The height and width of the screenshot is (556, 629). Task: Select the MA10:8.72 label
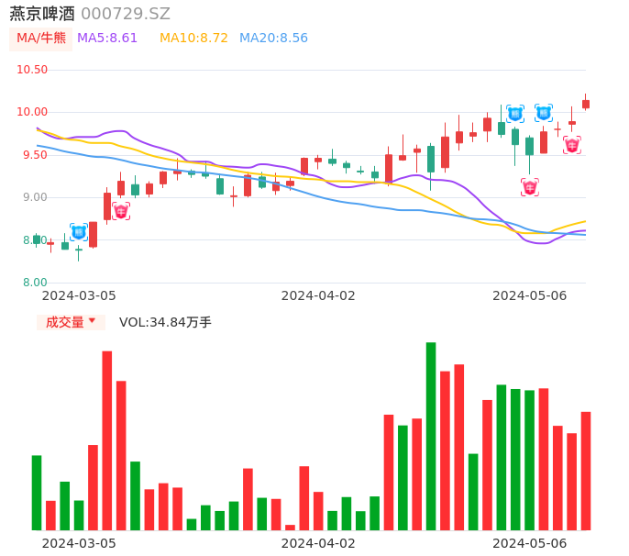tap(193, 39)
